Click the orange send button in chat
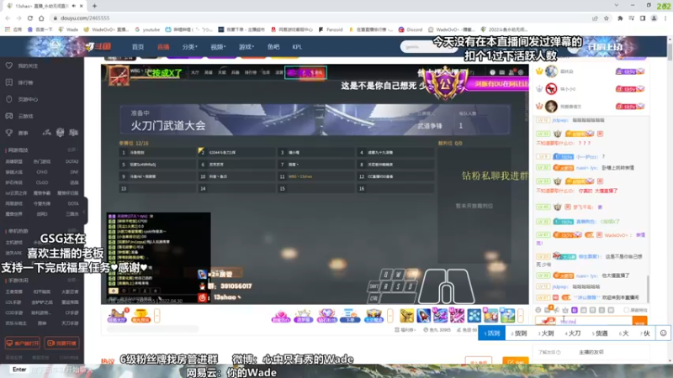Screen dimensions: 673x378 coord(639,321)
